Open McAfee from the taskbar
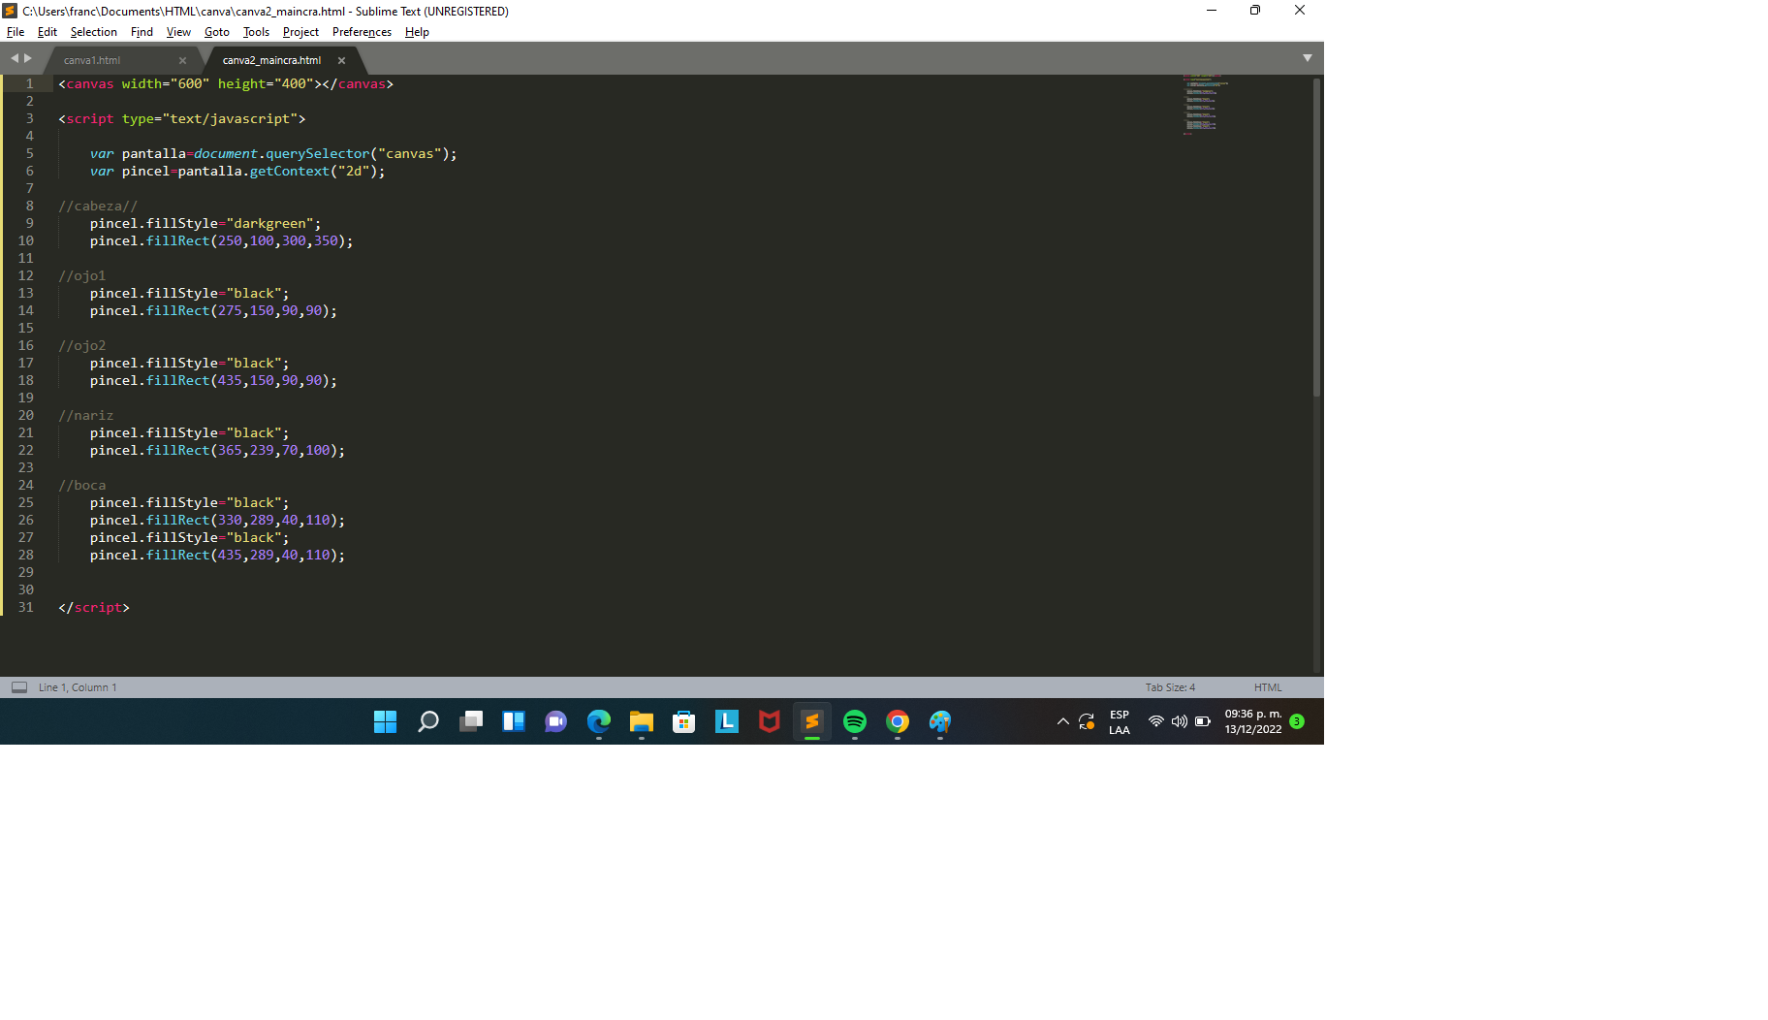This screenshot has height=1020, width=1768. 770,721
